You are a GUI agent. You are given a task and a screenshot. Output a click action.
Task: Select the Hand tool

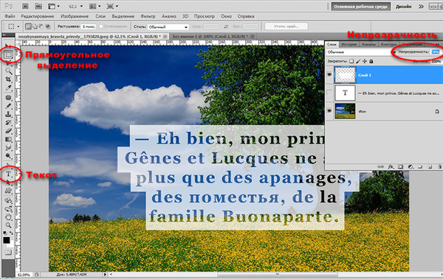pos(8,217)
